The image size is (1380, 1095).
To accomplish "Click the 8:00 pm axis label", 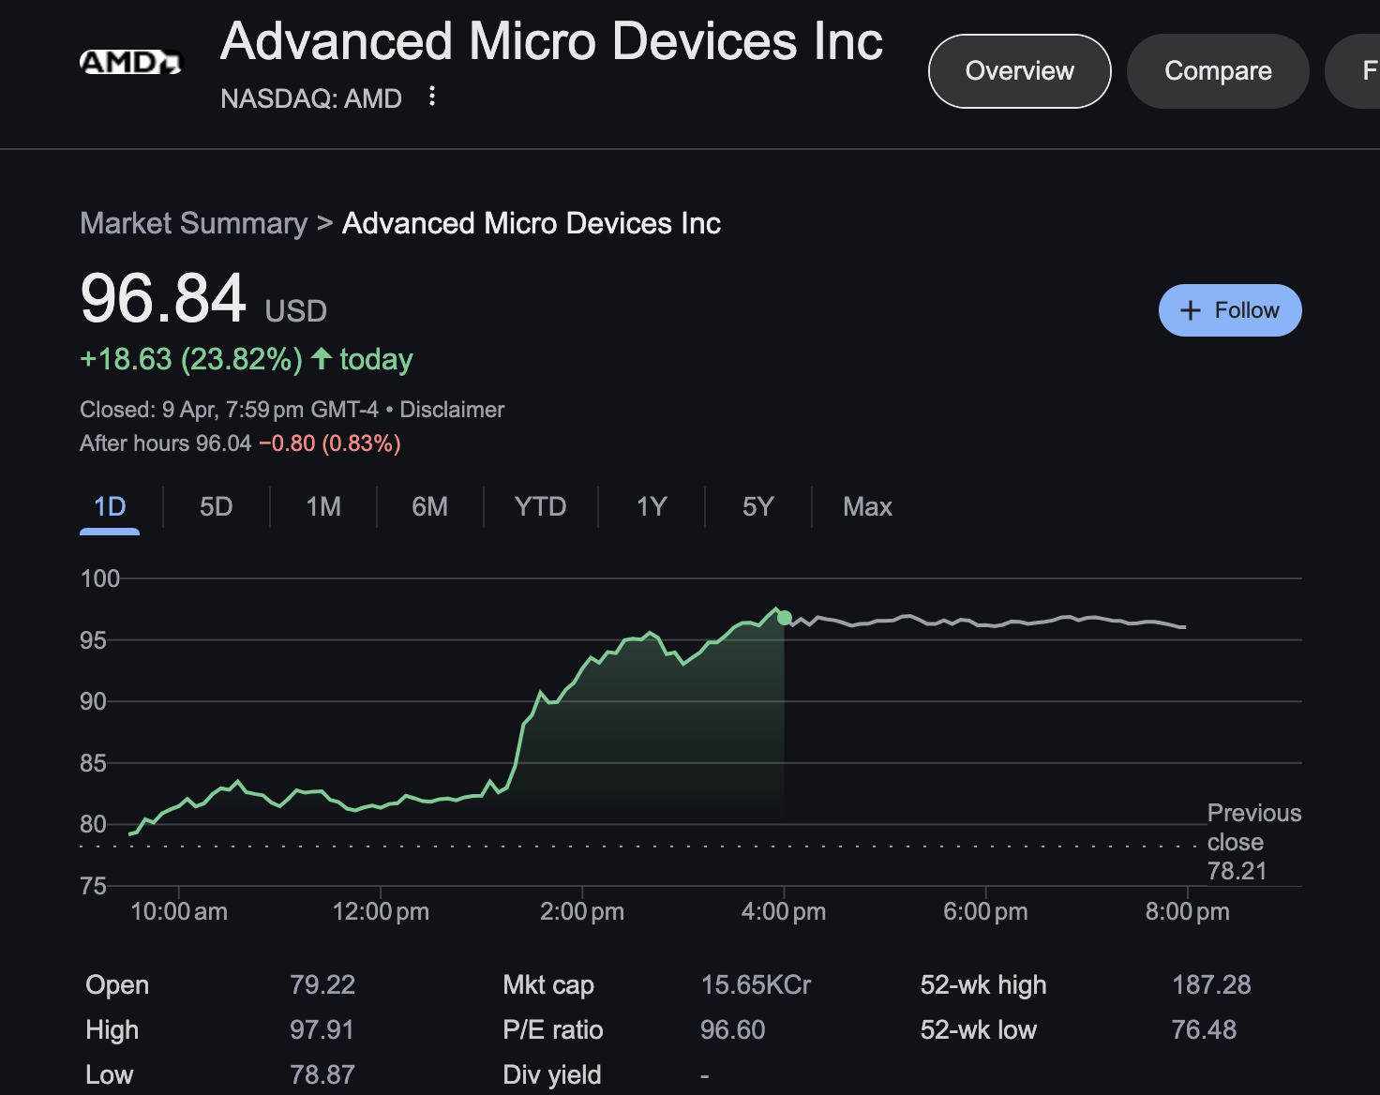I will (x=1187, y=911).
